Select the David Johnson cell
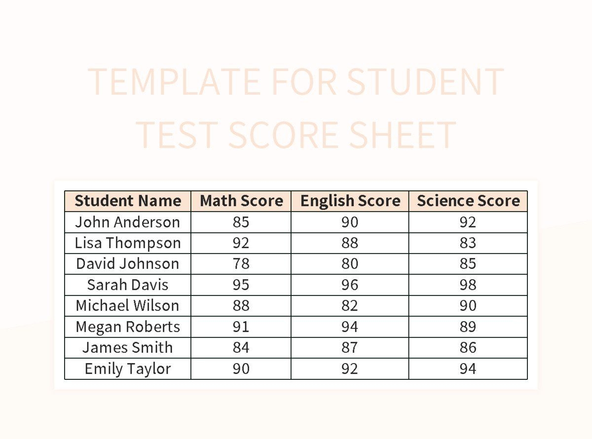Screen dimensions: 592x439 click(x=128, y=264)
